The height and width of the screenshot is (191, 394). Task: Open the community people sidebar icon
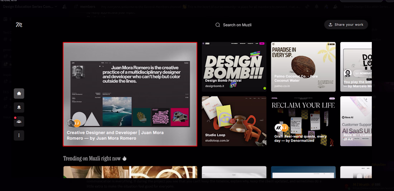(x=19, y=121)
